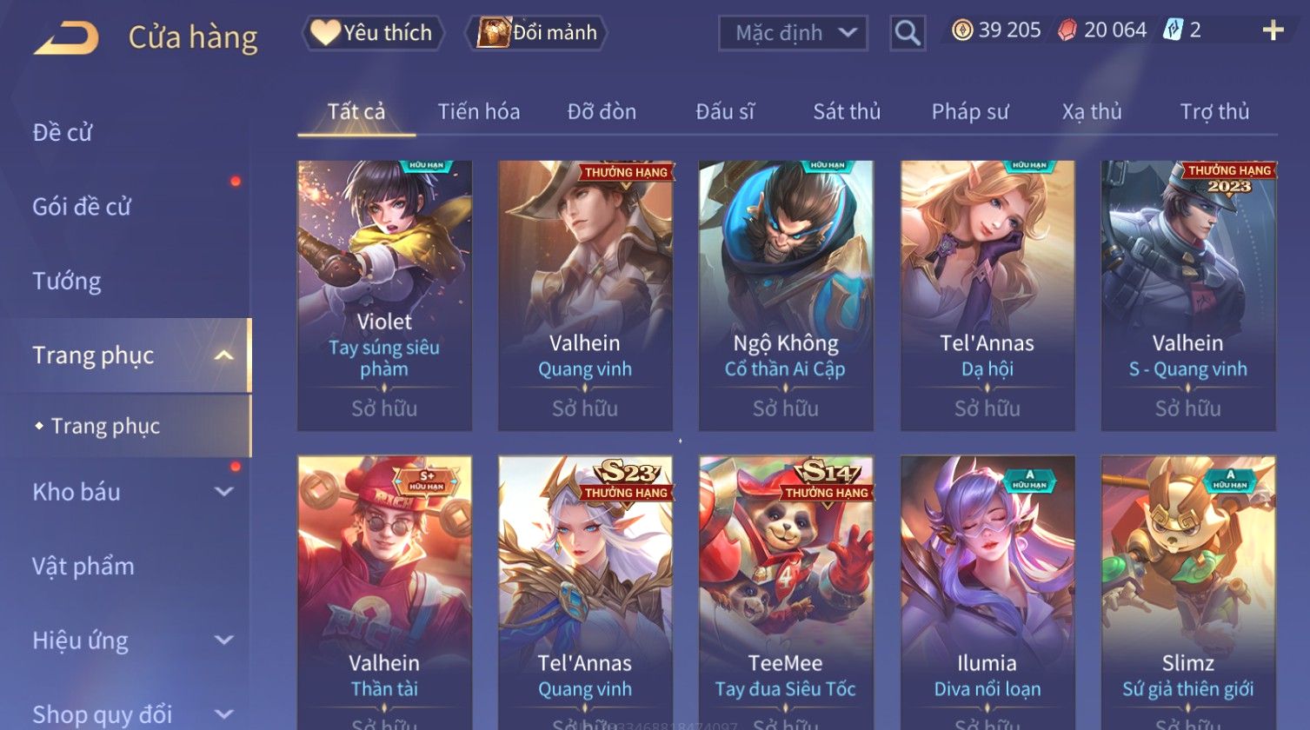Tap the plus icon to add currency
Viewport: 1310px width, 730px height.
click(1273, 31)
